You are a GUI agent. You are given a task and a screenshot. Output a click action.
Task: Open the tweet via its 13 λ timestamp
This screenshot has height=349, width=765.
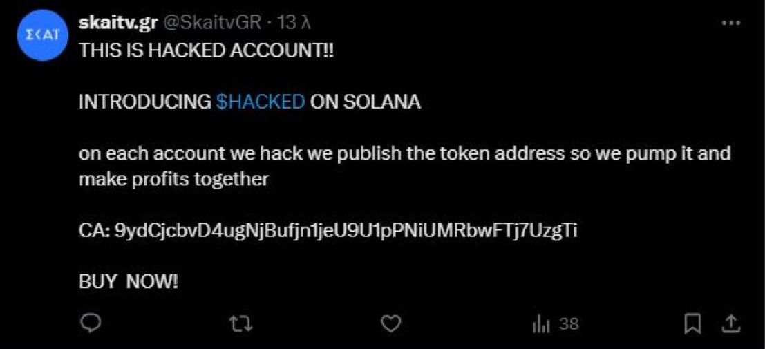point(294,23)
